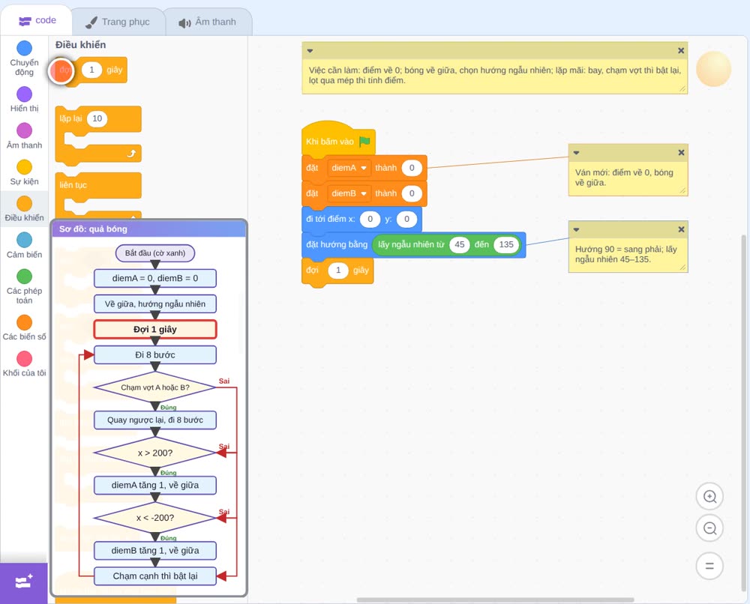Select the 'liên tục' forever block
Screen dimensions: 750x604
(98, 185)
